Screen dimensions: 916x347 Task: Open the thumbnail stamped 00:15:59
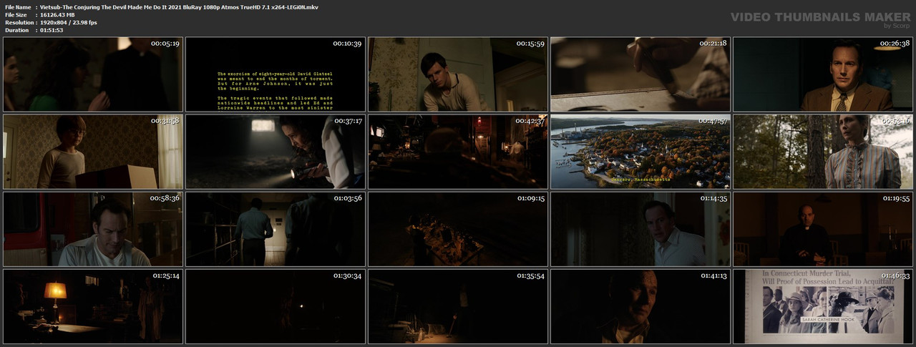[x=458, y=74]
